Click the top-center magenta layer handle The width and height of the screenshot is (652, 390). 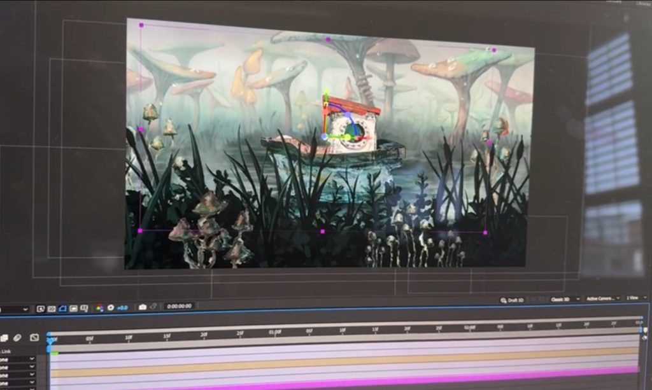[328, 39]
